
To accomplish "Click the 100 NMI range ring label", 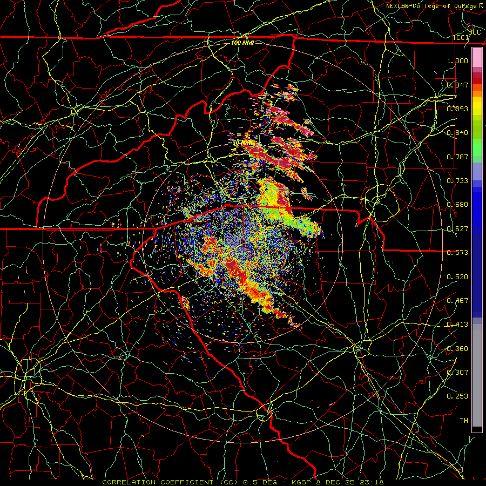I will pyautogui.click(x=242, y=43).
